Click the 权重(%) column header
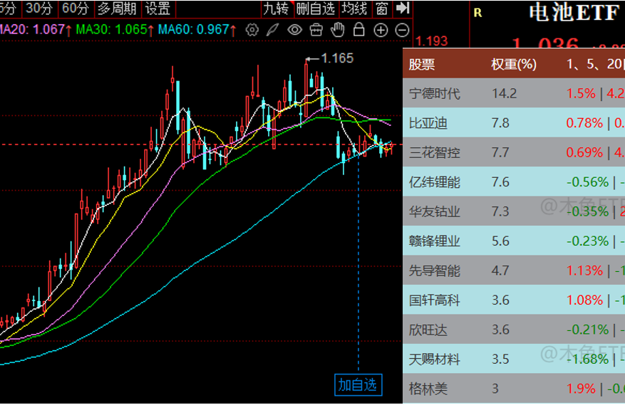The image size is (625, 405). (514, 64)
